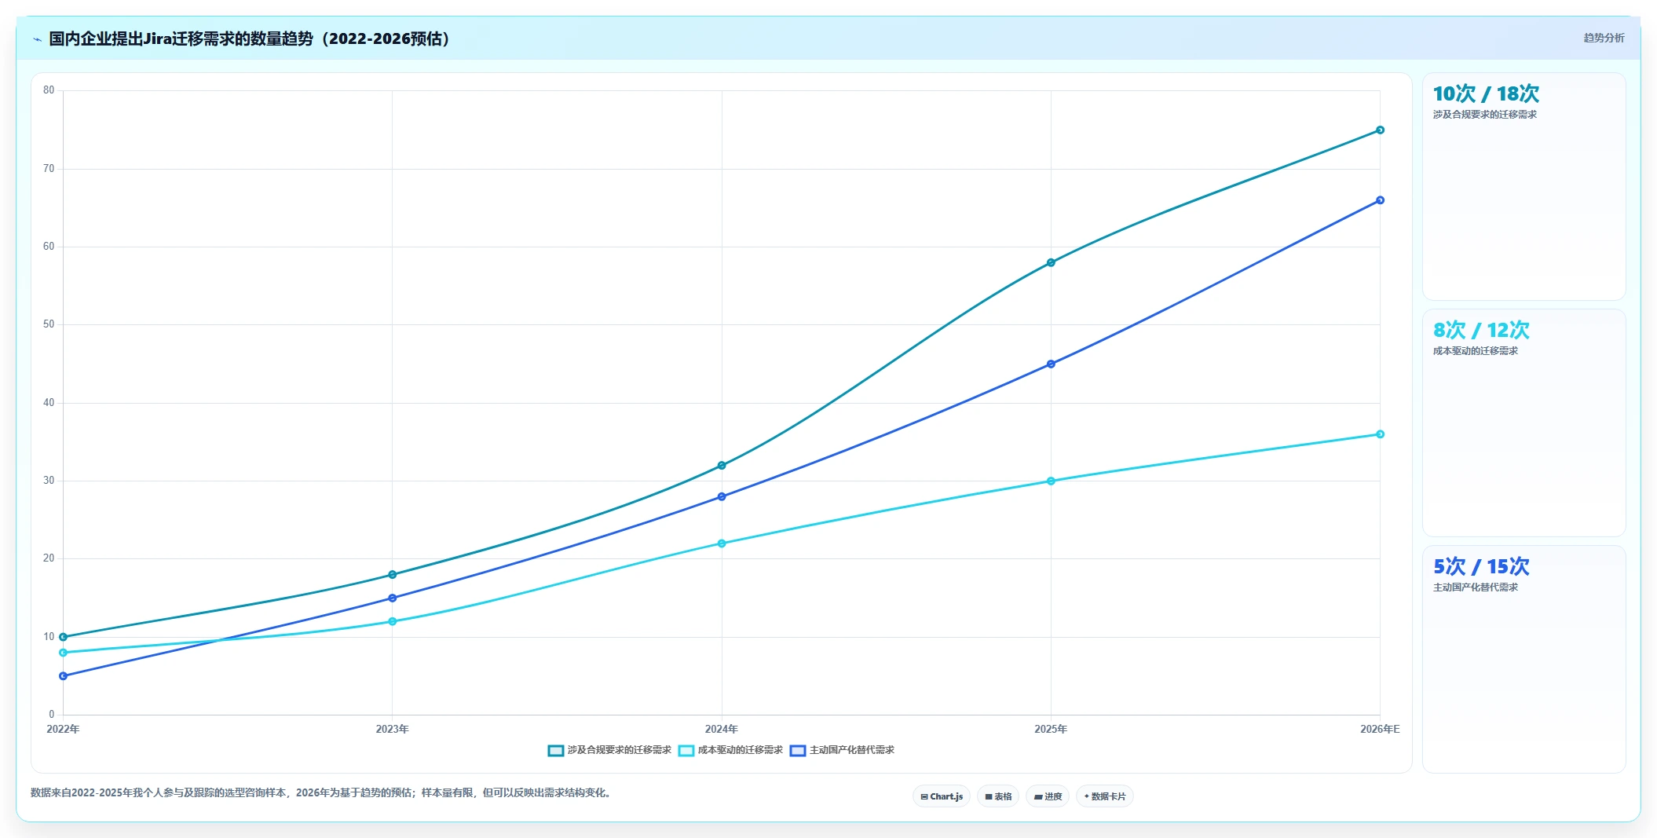Click the 2022年 x-axis label

pyautogui.click(x=63, y=730)
